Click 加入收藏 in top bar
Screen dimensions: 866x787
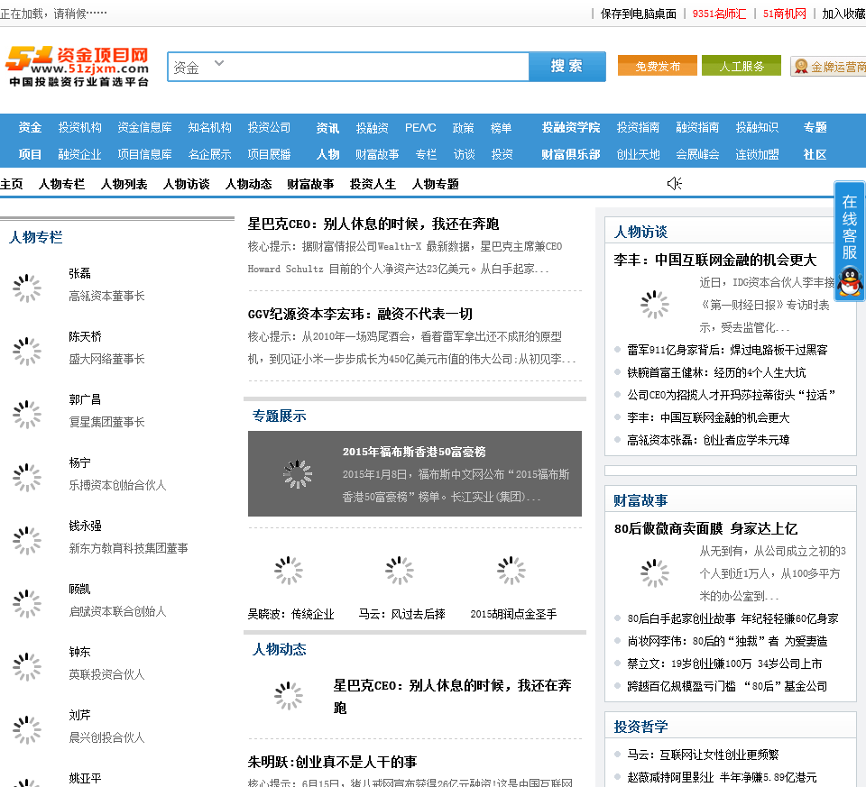pyautogui.click(x=843, y=14)
